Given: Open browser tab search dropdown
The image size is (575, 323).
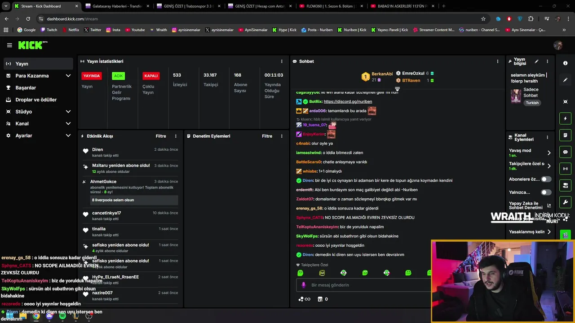Looking at the screenshot, I should pyautogui.click(x=6, y=6).
